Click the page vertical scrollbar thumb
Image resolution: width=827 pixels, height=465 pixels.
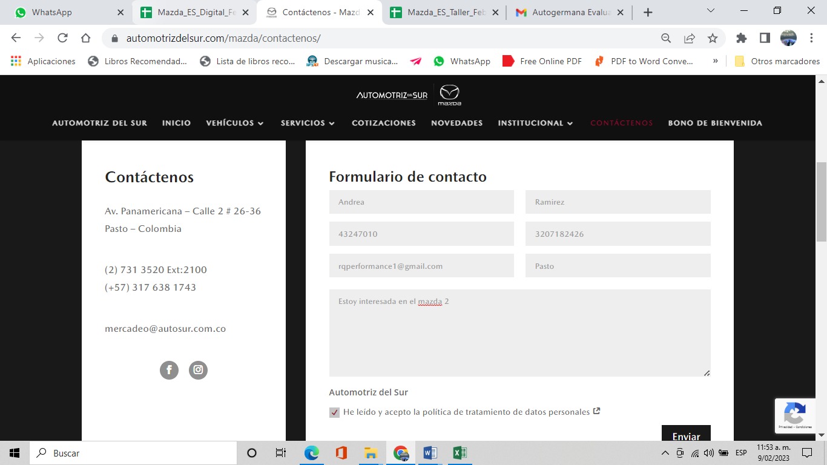tap(822, 202)
